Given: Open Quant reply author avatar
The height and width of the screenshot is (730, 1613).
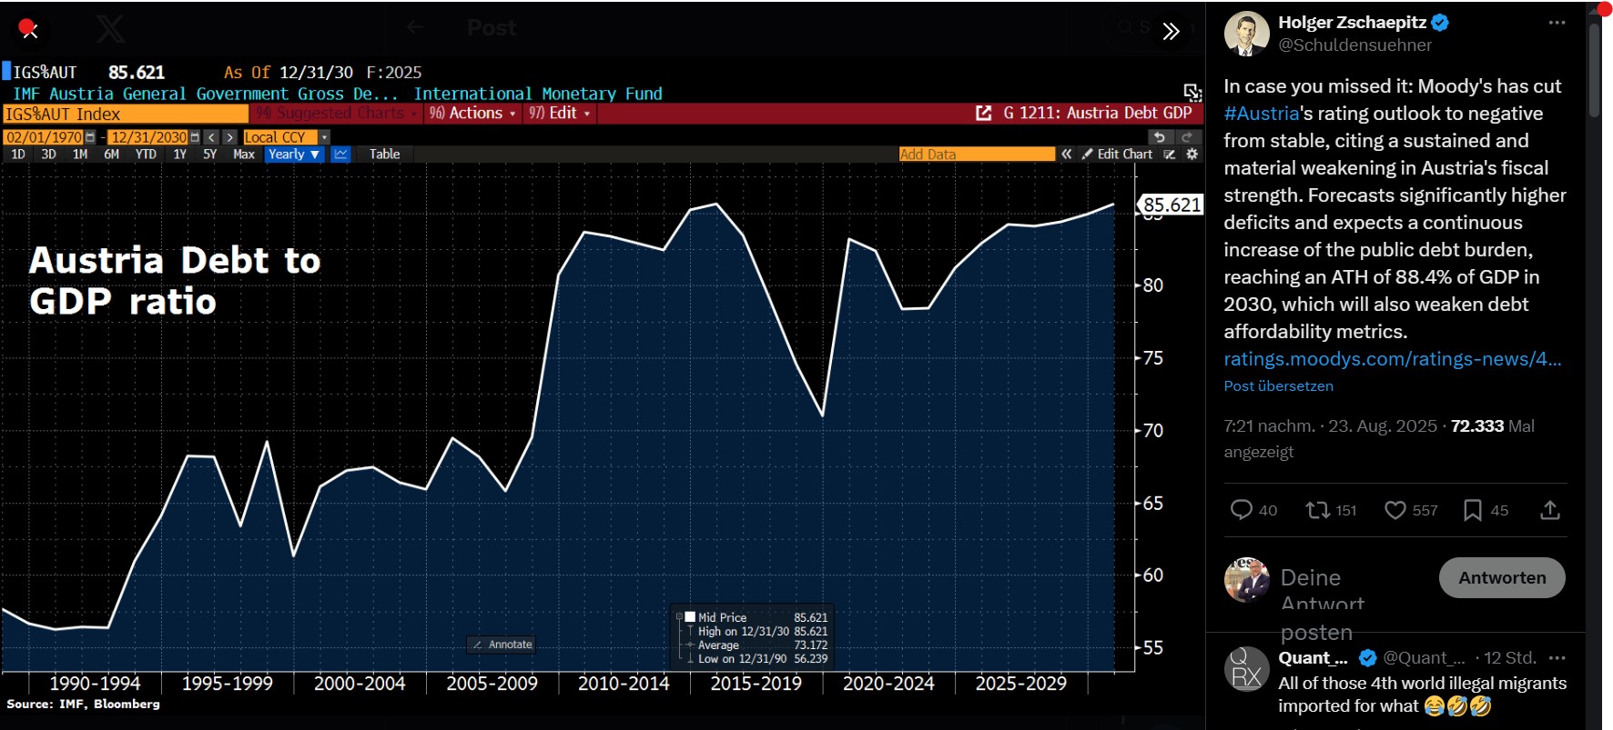Looking at the screenshot, I should 1246,669.
